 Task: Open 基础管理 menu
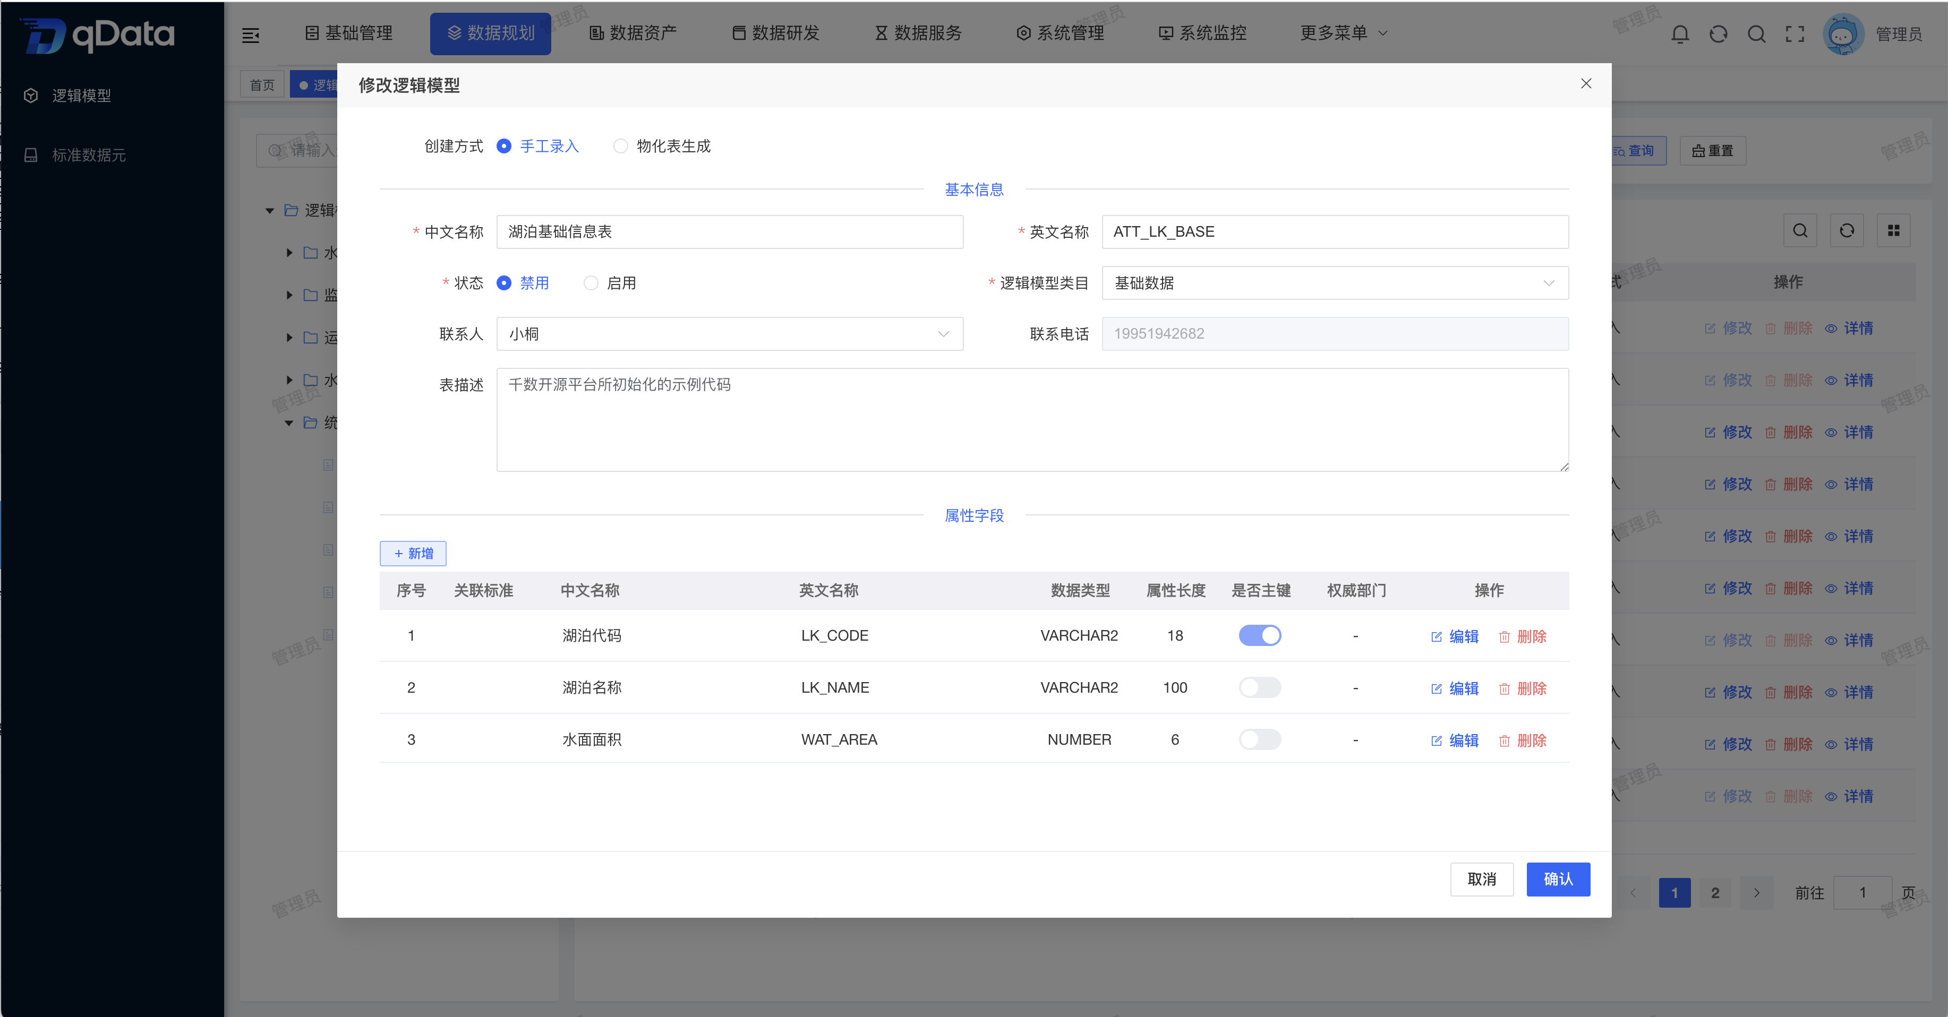coord(348,33)
